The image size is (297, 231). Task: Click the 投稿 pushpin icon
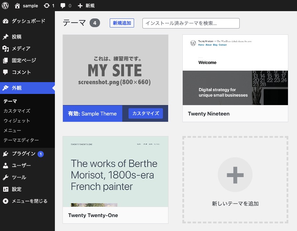point(6,37)
